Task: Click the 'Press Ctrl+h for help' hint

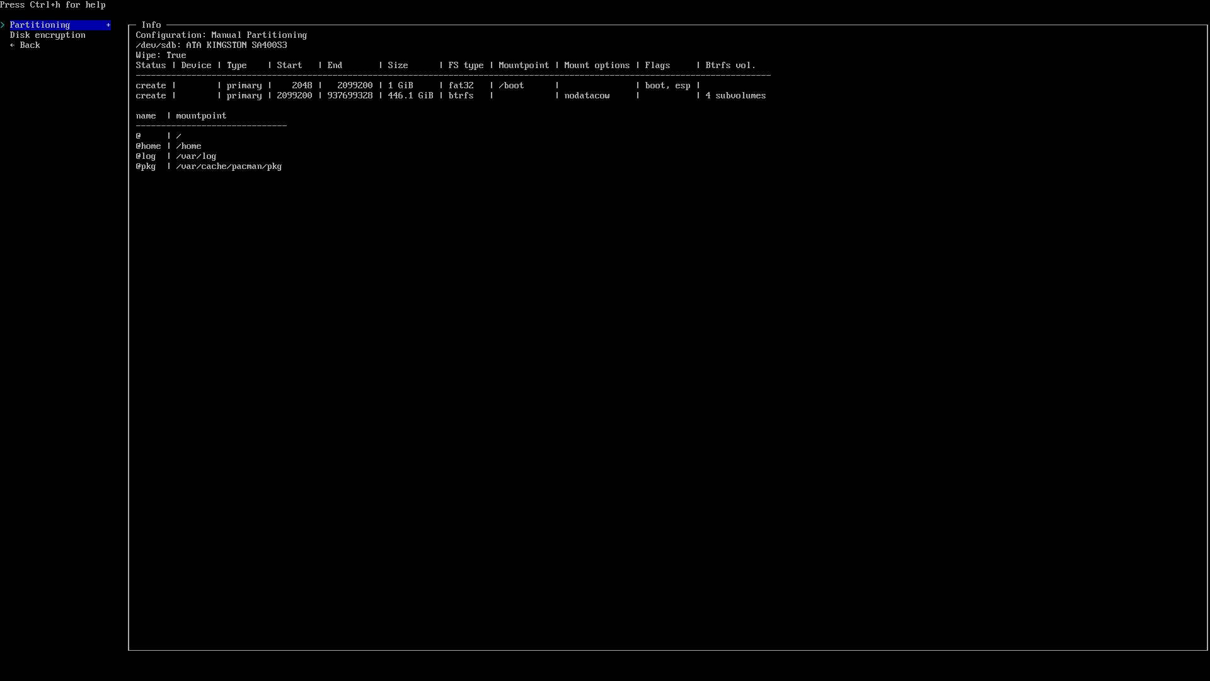Action: click(x=53, y=5)
